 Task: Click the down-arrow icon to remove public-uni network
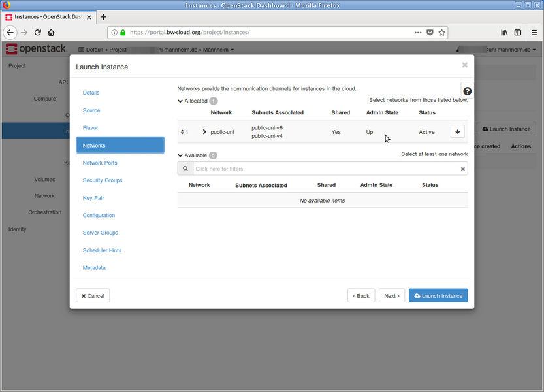(457, 131)
